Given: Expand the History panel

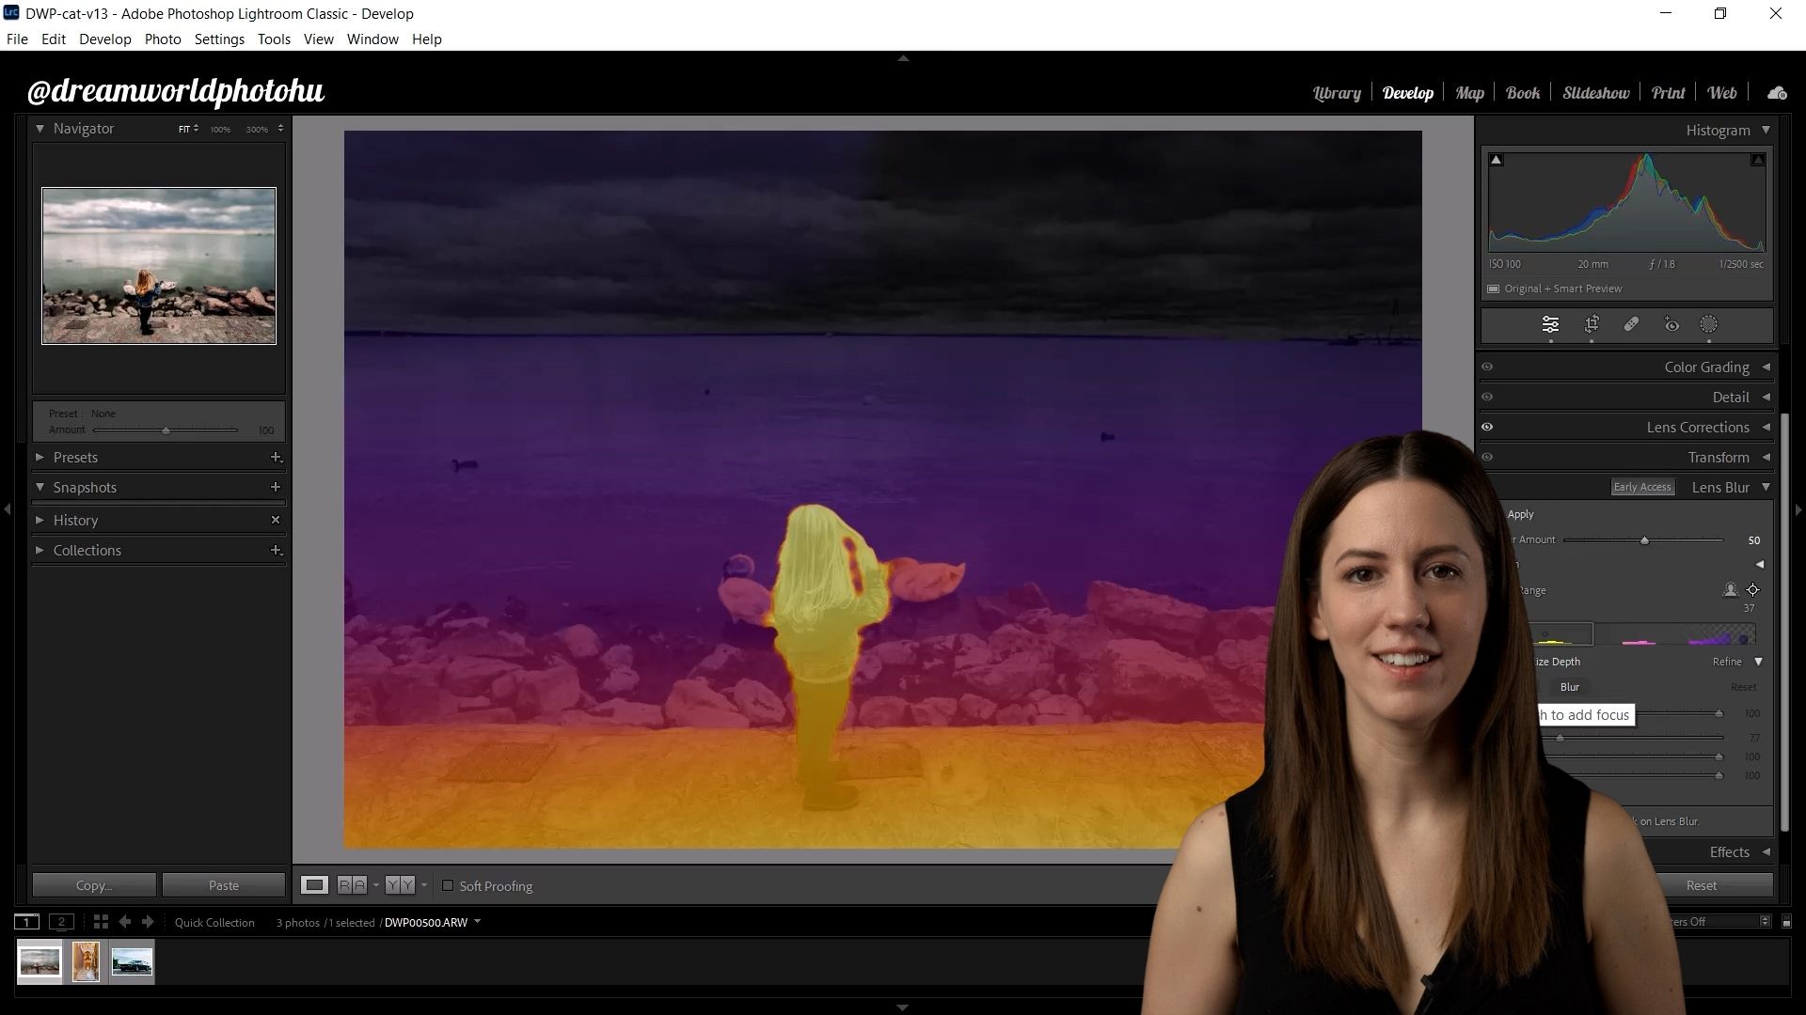Looking at the screenshot, I should click(x=40, y=520).
